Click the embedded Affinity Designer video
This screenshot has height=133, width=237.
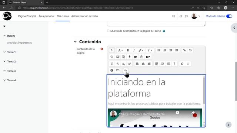[x=155, y=117]
